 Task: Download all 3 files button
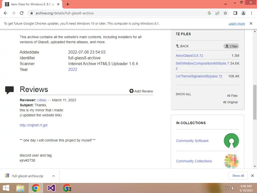click(x=231, y=46)
